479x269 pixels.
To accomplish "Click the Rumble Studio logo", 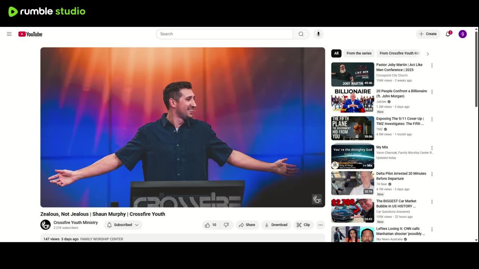I will pos(47,12).
